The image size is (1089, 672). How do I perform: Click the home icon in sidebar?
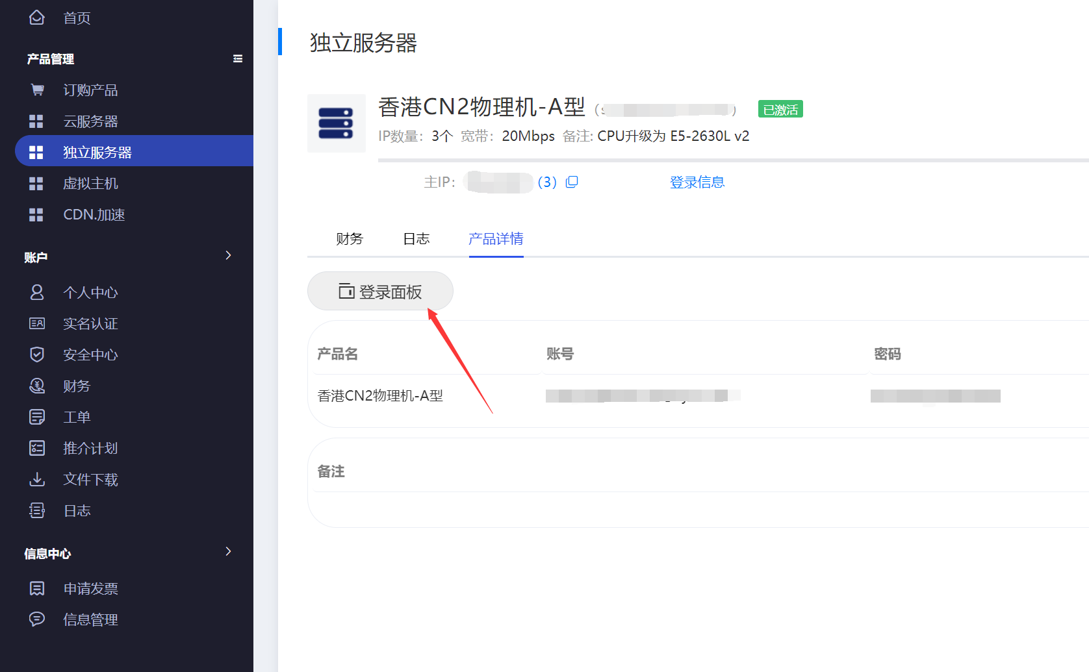pyautogui.click(x=37, y=18)
